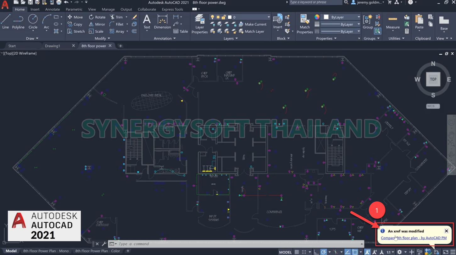Toggle Grid display in the status bar

pyautogui.click(x=297, y=252)
